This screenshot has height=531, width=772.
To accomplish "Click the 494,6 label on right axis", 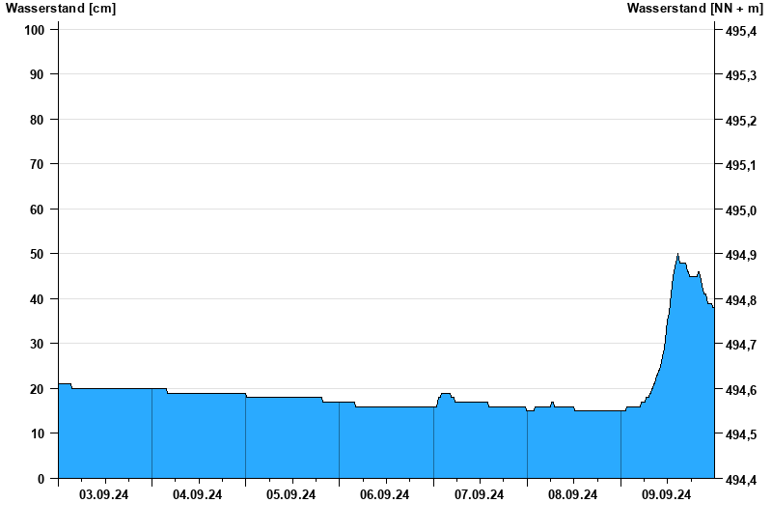I will tap(739, 390).
